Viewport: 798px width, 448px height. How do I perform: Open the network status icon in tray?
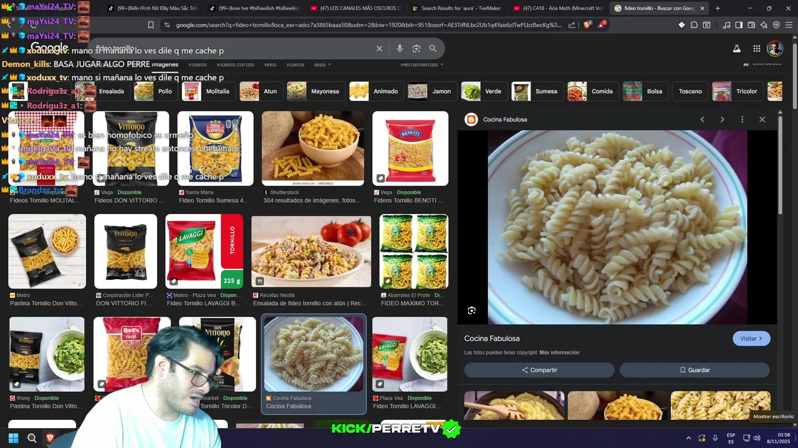pos(746,438)
